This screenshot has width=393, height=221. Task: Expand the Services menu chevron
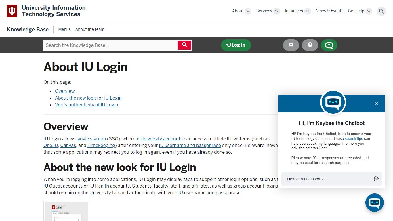tap(276, 11)
